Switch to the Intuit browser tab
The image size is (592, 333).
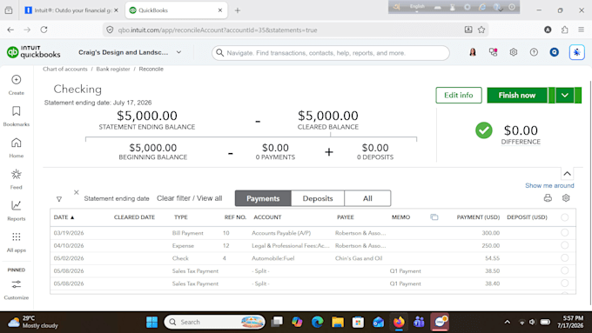(71, 10)
